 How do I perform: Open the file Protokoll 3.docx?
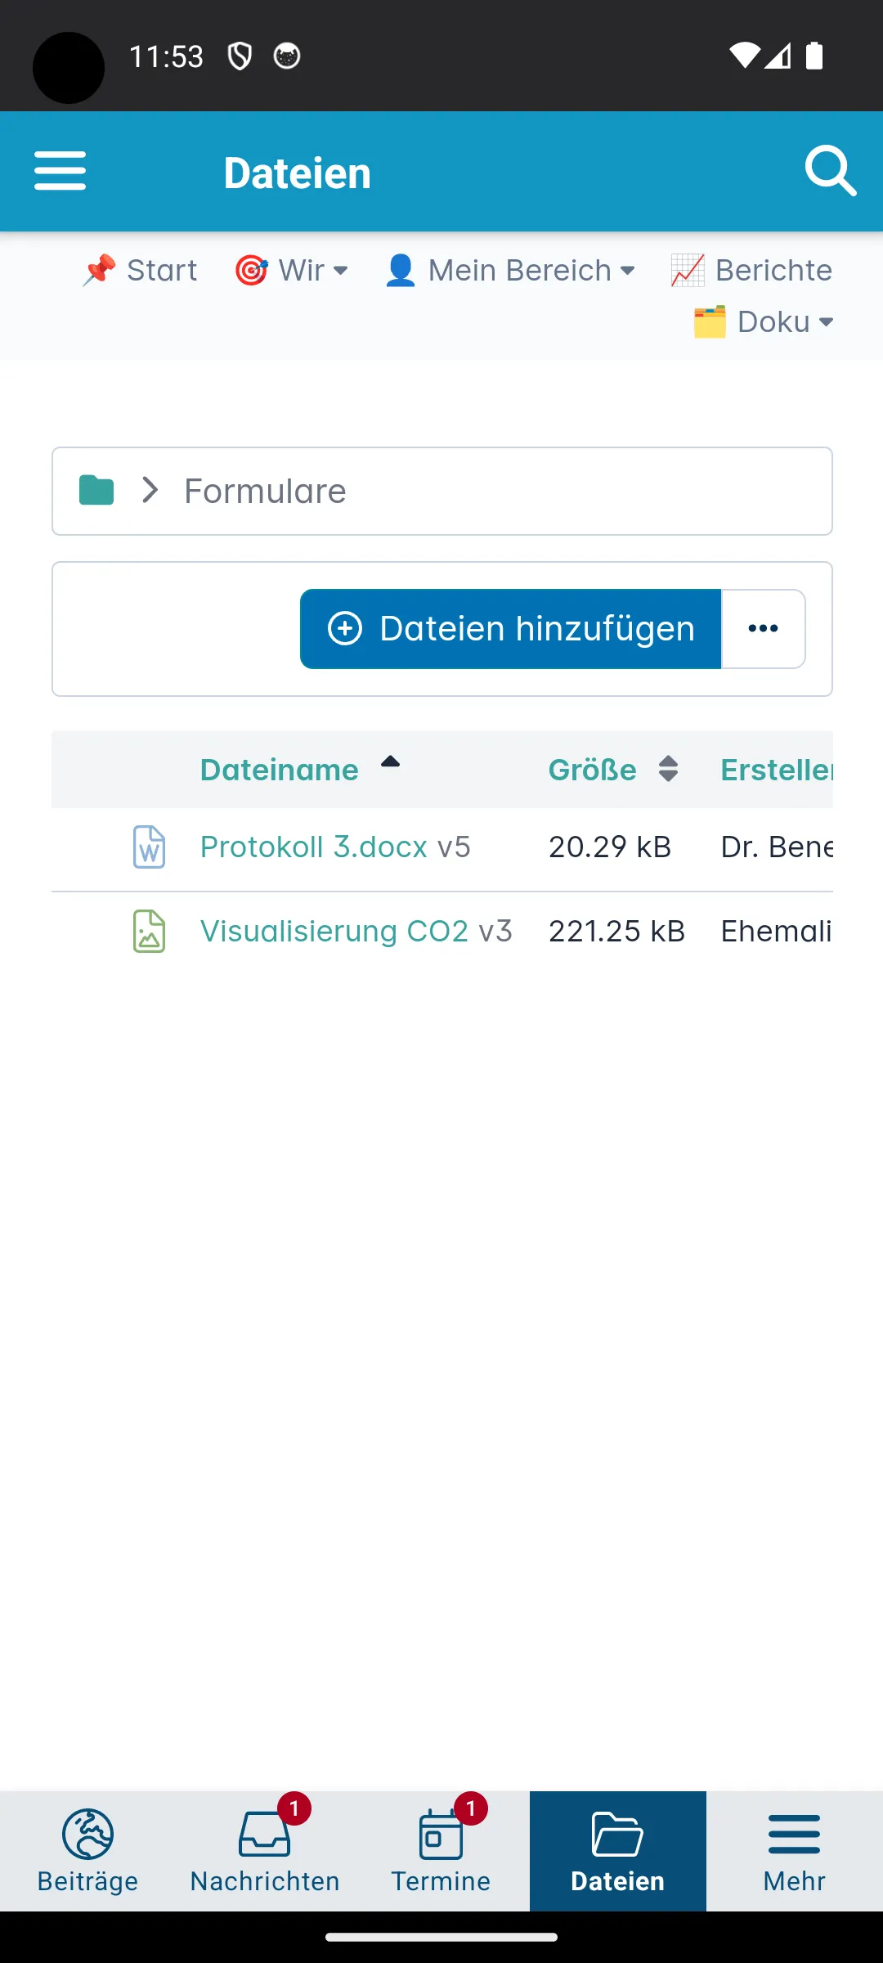coord(314,847)
